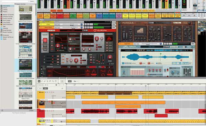Open the Snap value dropdown showing Bar
Viewport: 206px width, 126px height.
(x=76, y=81)
